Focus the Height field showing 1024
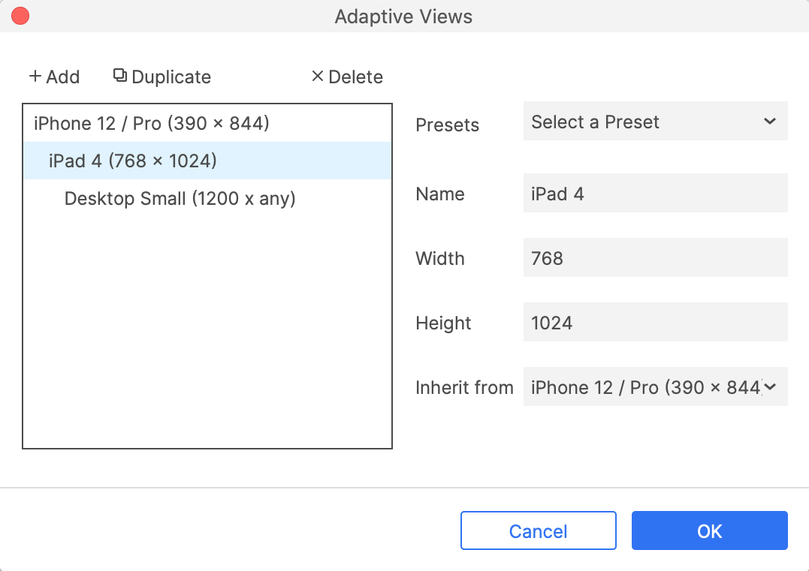809x571 pixels. click(x=655, y=323)
